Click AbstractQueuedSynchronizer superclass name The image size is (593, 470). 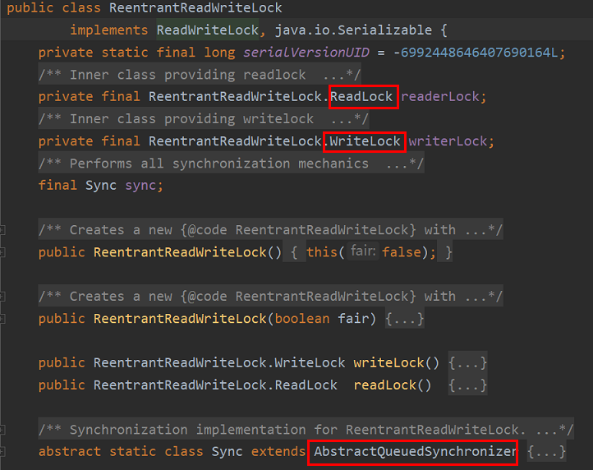(415, 451)
